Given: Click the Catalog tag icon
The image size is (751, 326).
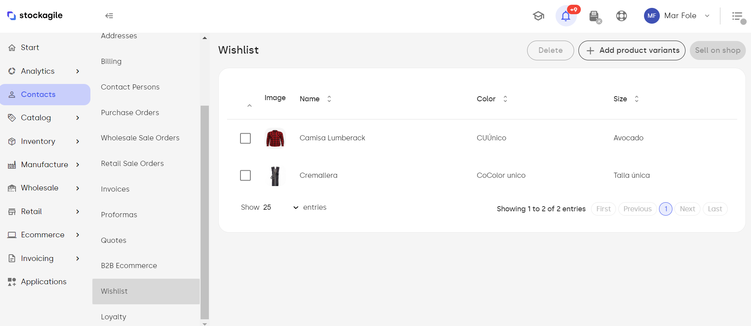Looking at the screenshot, I should tap(12, 118).
